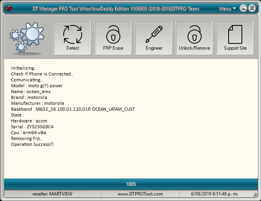Click the Detect refresh-arrows button

click(x=72, y=38)
